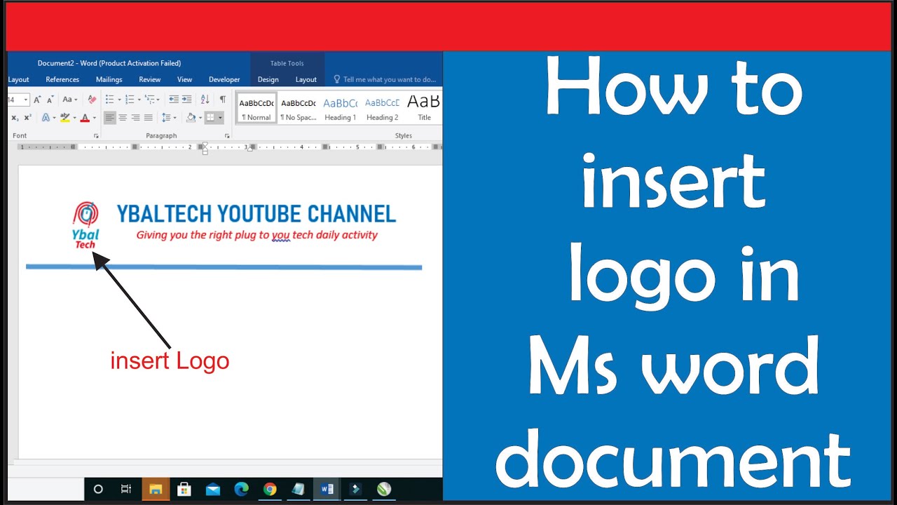Apply the Normal style

256,108
